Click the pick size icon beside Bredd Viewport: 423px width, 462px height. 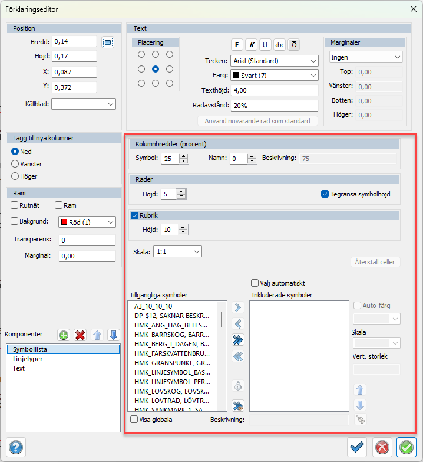pyautogui.click(x=107, y=42)
